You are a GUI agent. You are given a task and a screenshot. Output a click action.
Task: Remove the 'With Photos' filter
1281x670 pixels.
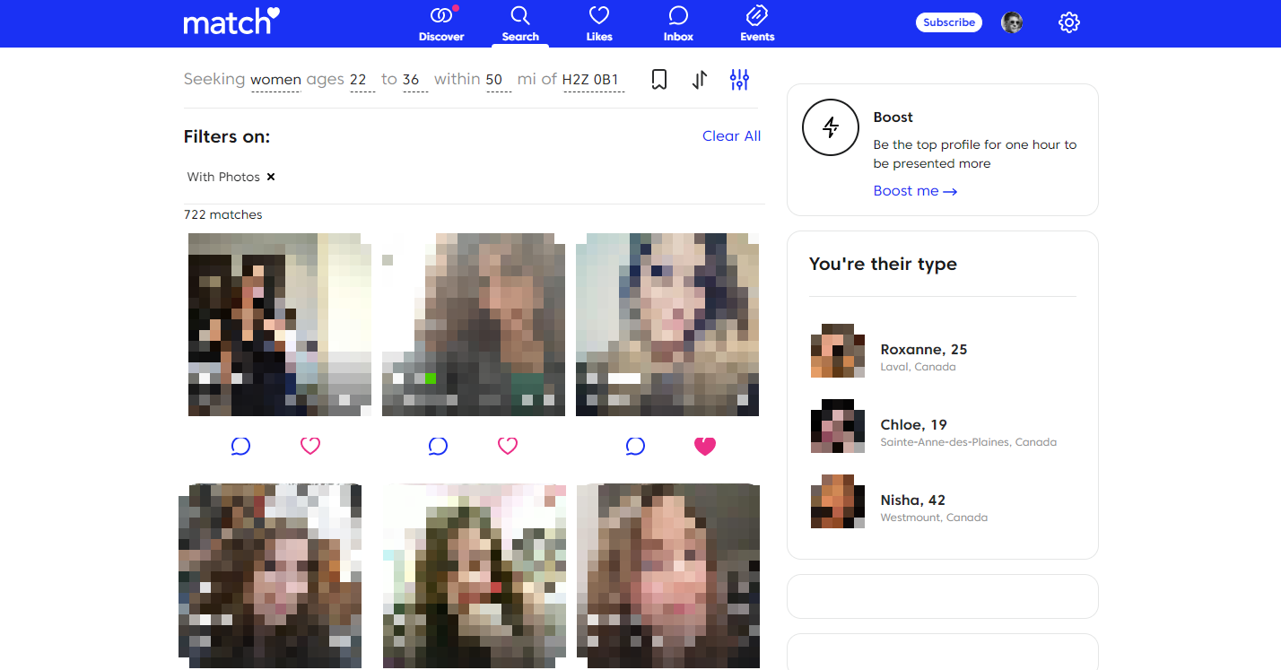click(x=271, y=177)
